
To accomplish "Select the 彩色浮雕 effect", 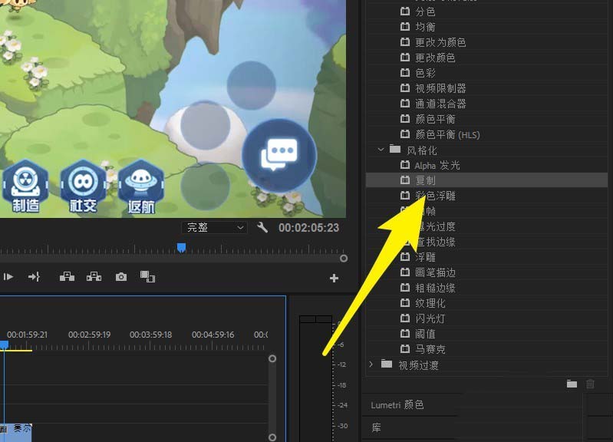I will coord(436,196).
